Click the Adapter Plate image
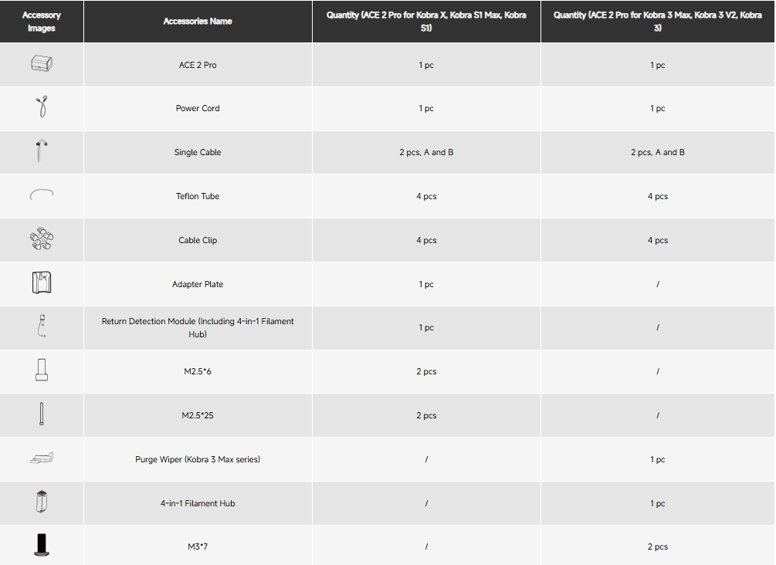Image resolution: width=776 pixels, height=565 pixels. coord(42,282)
